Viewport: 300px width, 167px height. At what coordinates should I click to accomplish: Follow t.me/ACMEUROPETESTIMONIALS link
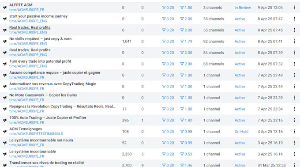[36, 134]
